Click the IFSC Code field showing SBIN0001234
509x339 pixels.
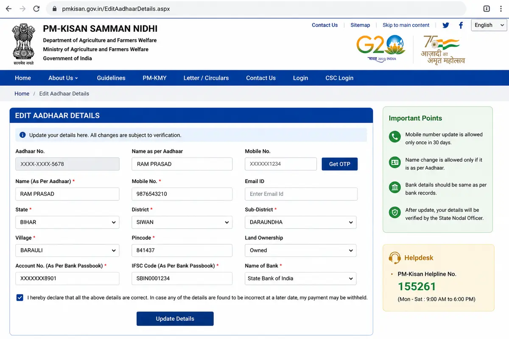182,278
